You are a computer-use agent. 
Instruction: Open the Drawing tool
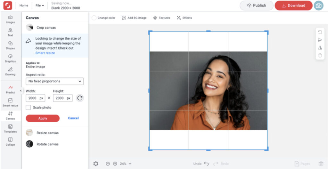(10, 71)
